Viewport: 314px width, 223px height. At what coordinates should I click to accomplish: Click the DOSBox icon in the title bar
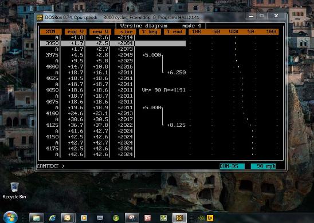click(x=40, y=18)
